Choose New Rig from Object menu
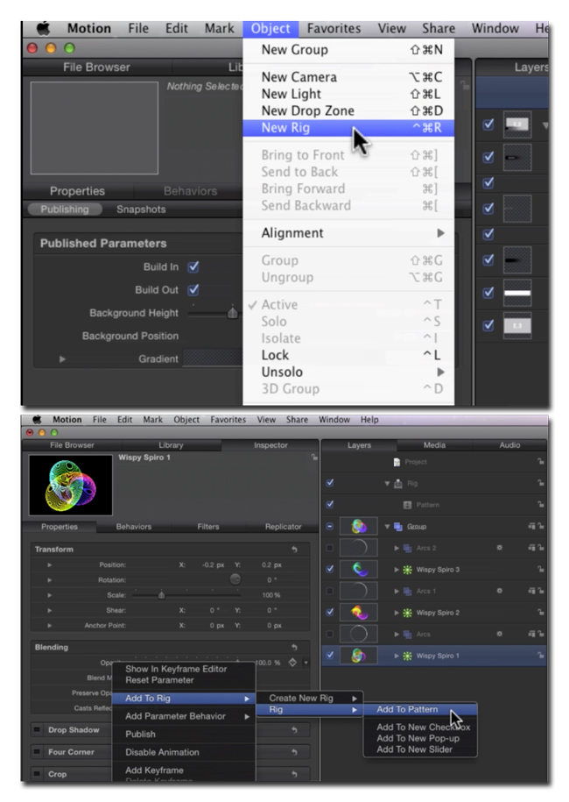This screenshot has height=802, width=569. pos(348,128)
